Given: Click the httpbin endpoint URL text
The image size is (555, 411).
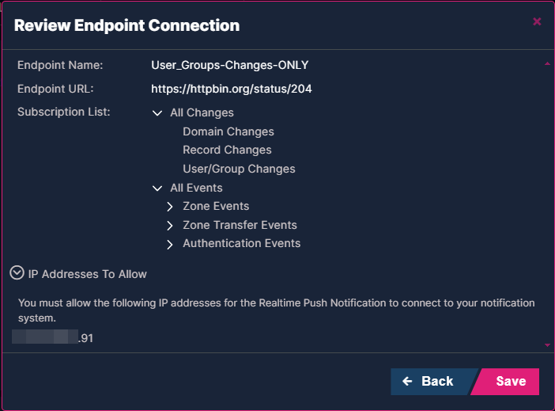Looking at the screenshot, I should coord(231,89).
